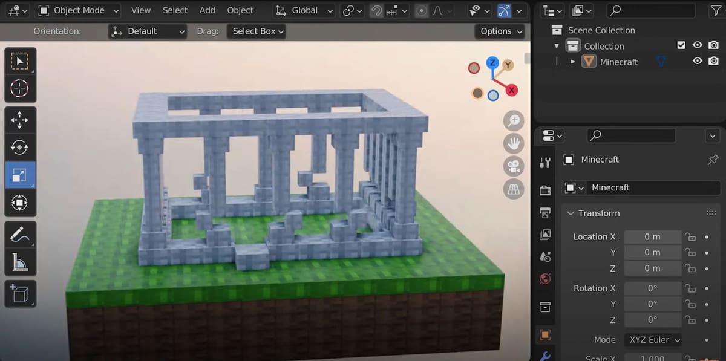The height and width of the screenshot is (361, 726).
Task: Toggle viewport gizmos button
Action: (504, 10)
